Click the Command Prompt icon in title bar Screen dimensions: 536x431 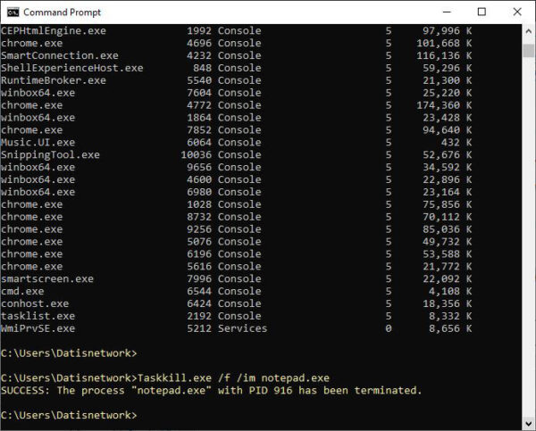12,12
